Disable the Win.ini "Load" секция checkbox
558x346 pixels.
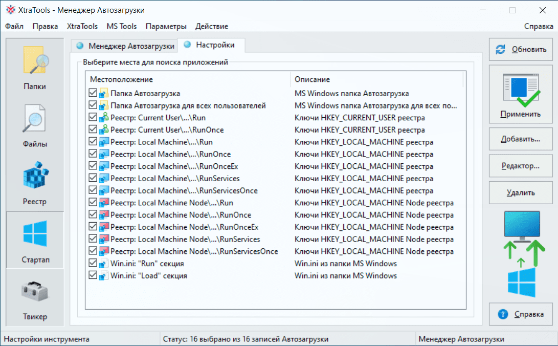(x=93, y=275)
